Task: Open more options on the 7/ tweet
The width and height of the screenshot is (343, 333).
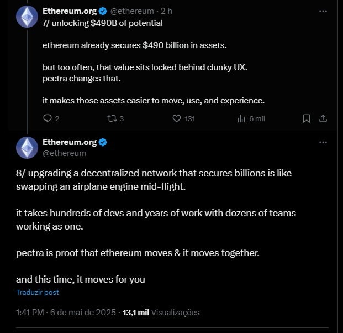Action: click(323, 11)
